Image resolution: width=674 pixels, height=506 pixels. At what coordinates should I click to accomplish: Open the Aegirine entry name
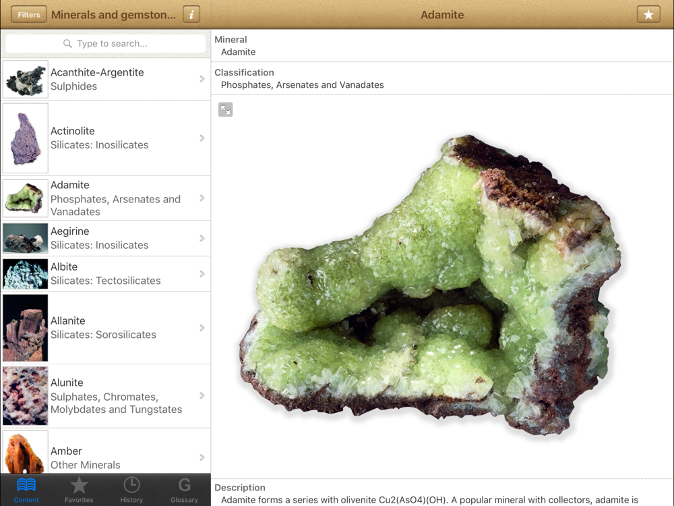tap(70, 231)
